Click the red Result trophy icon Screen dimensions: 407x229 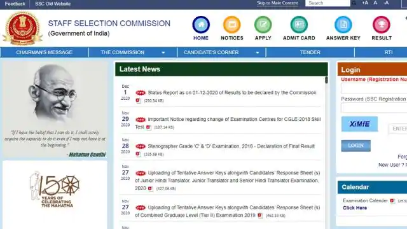382,25
